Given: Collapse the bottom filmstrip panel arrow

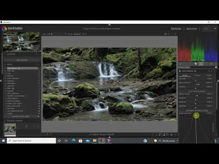Looking at the screenshot, I should click(109, 137).
